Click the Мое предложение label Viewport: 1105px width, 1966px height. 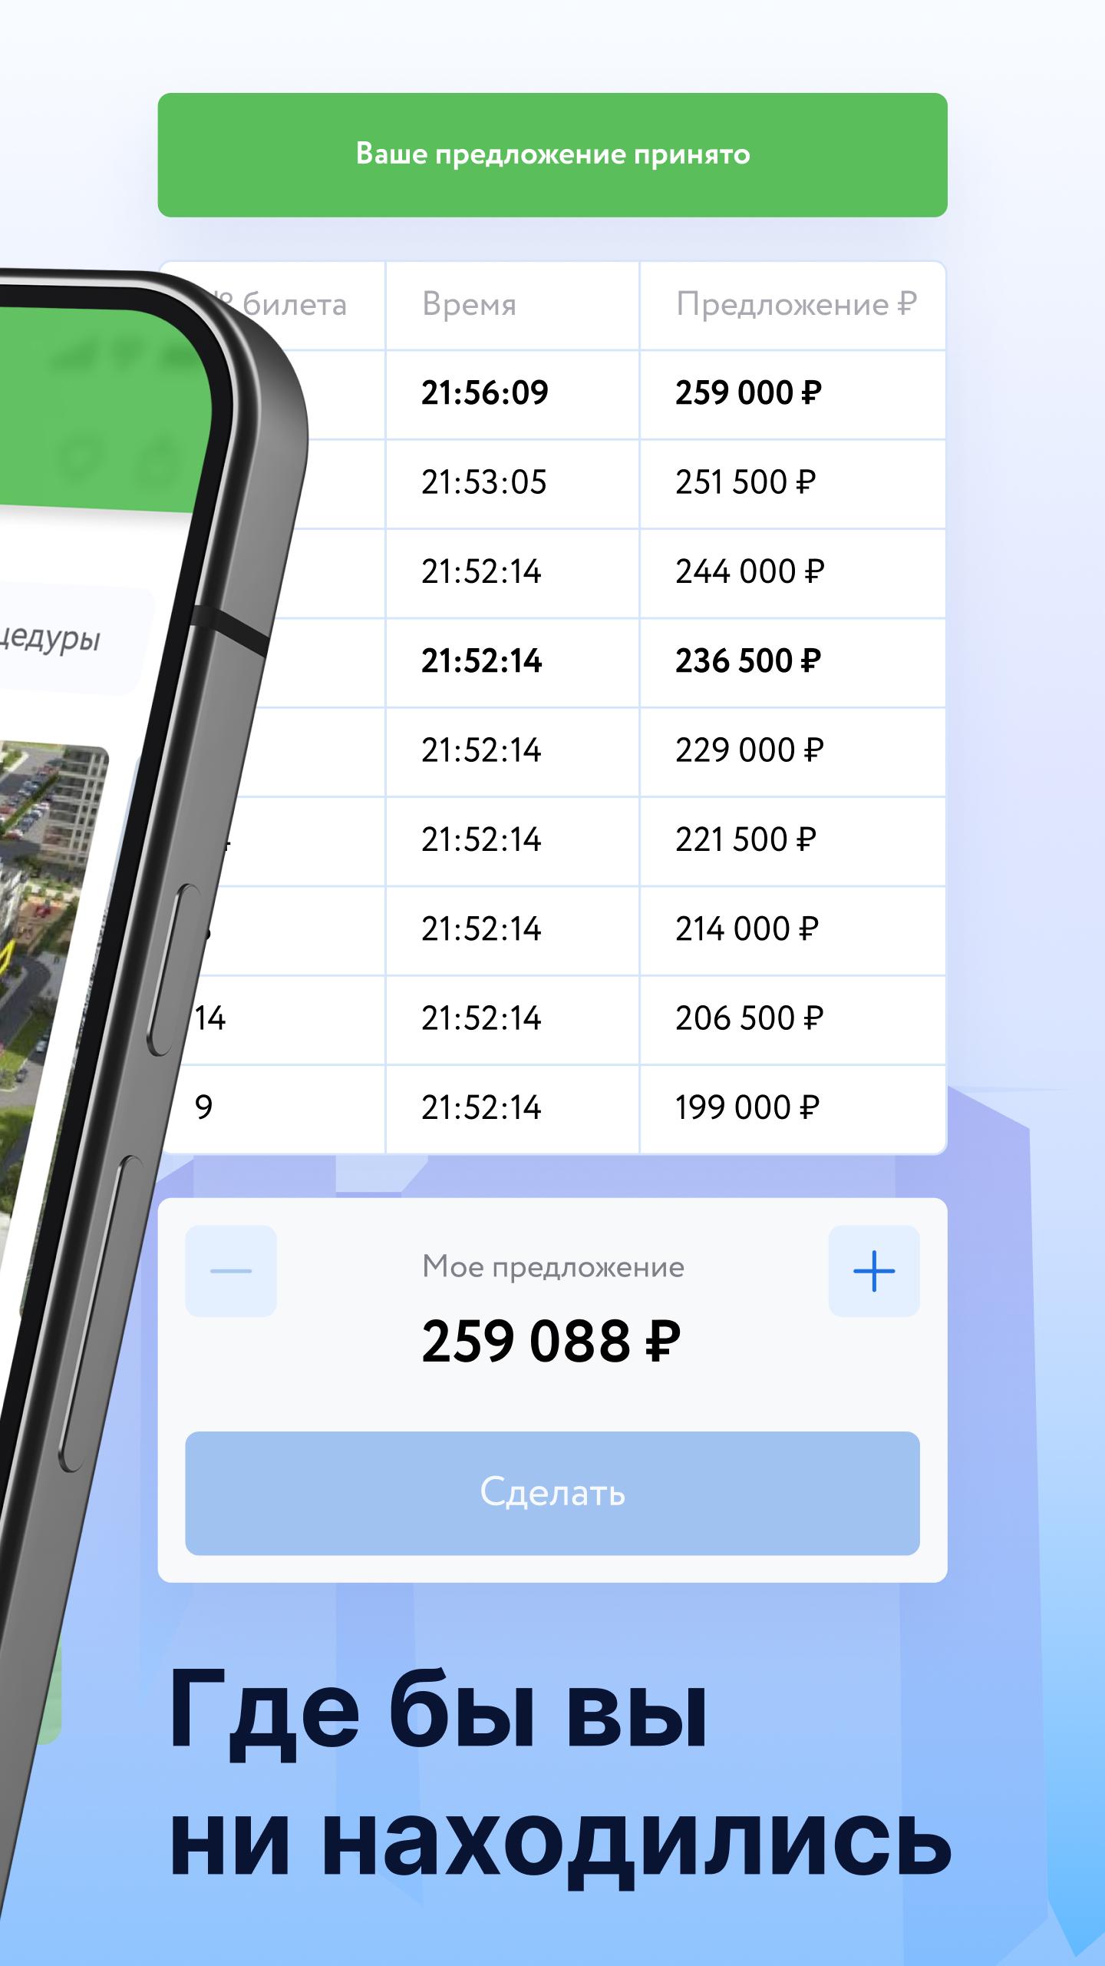click(x=553, y=1267)
